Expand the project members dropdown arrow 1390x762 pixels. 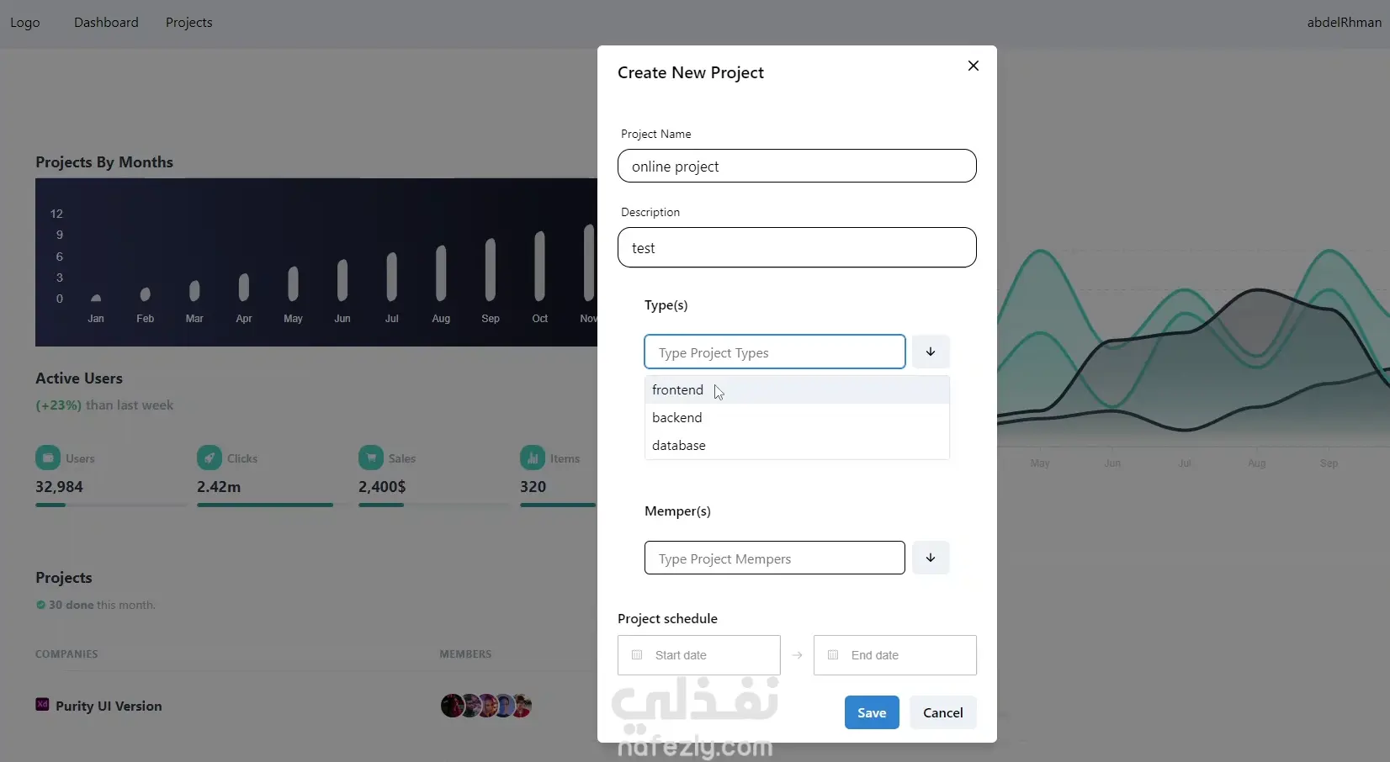(931, 558)
